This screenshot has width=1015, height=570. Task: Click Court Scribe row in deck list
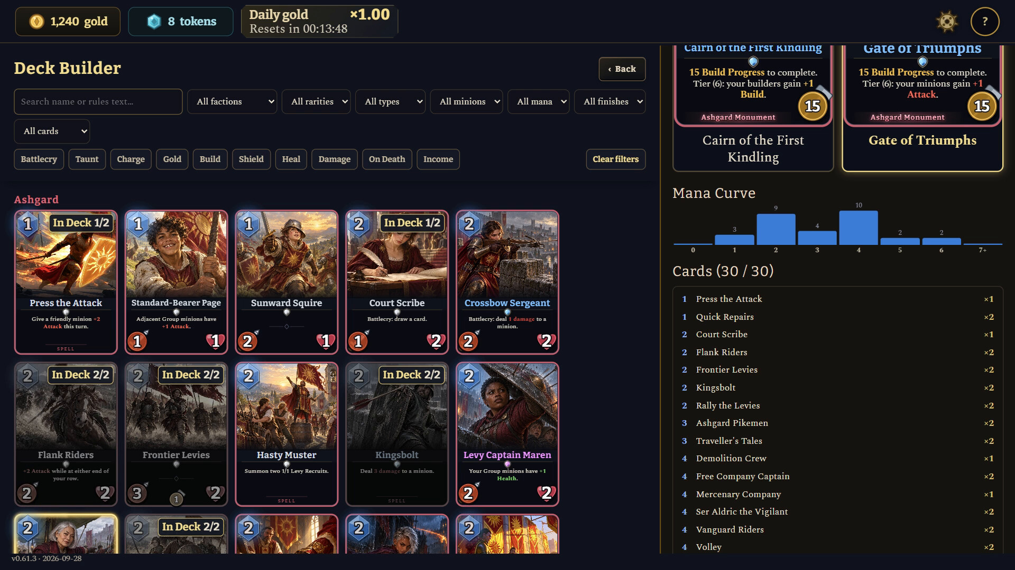click(x=838, y=335)
